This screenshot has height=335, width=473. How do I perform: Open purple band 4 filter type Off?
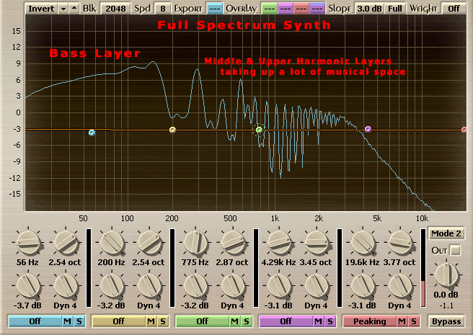[x=286, y=321]
